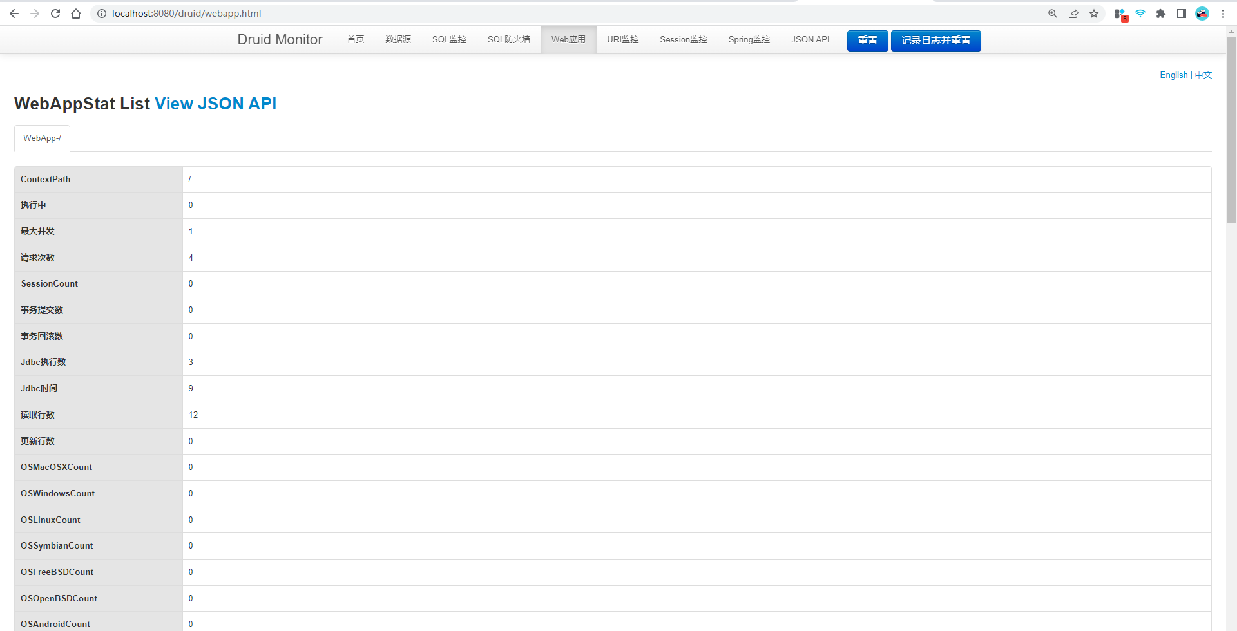The height and width of the screenshot is (631, 1237).
Task: Select the Web应用 nav tab
Action: click(568, 39)
